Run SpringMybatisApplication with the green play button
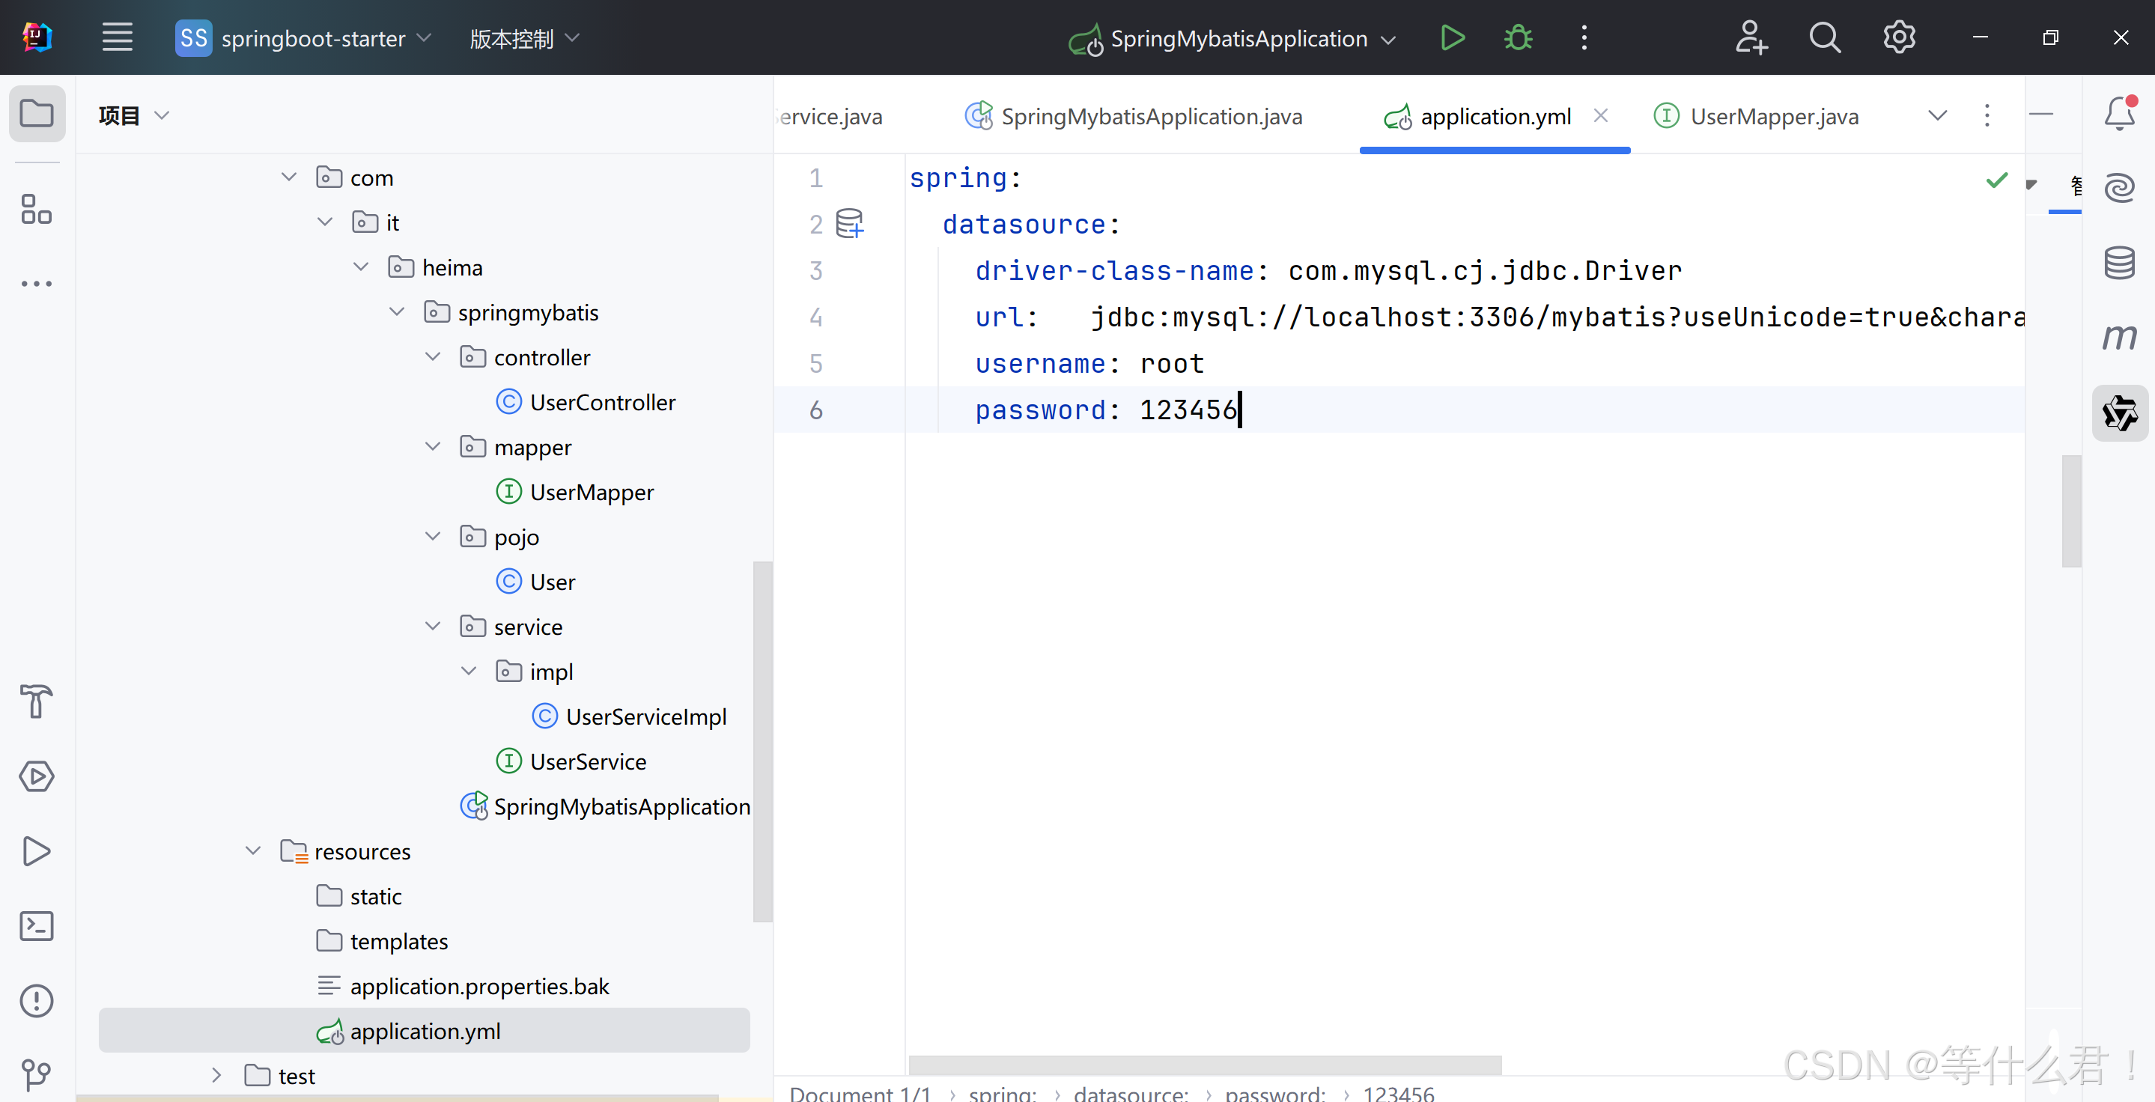The height and width of the screenshot is (1102, 2155). [1453, 37]
